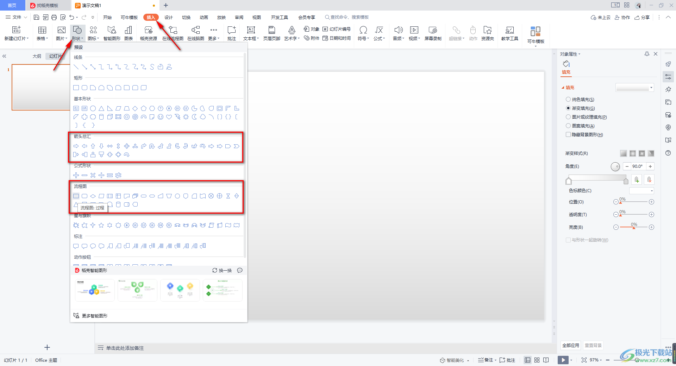Click the undo icon
Image resolution: width=676 pixels, height=366 pixels.
click(72, 17)
